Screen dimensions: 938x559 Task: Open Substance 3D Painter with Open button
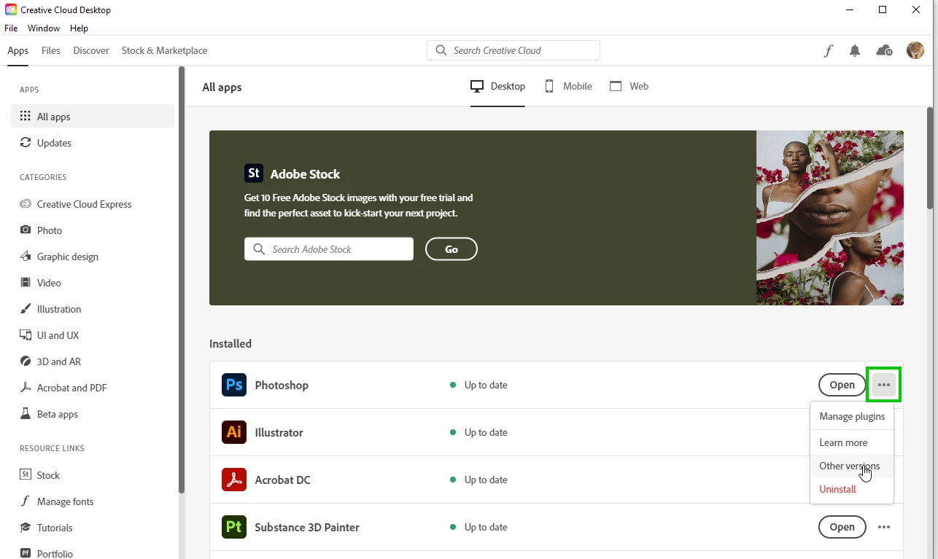tap(842, 527)
